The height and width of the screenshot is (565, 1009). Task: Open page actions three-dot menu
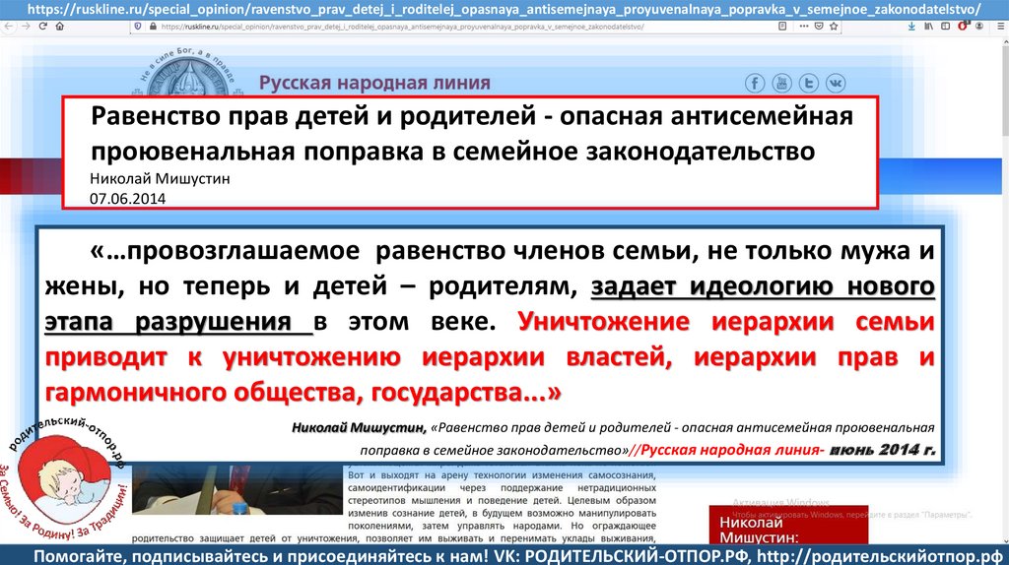tap(804, 27)
